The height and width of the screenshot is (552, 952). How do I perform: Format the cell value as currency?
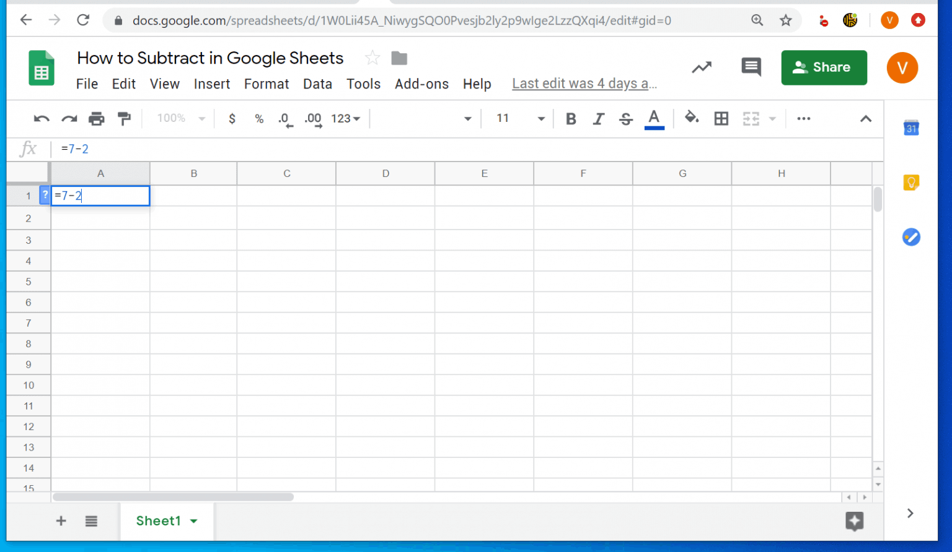(232, 118)
